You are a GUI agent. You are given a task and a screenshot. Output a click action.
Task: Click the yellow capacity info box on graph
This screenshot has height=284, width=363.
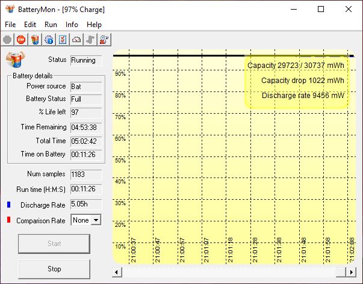pos(296,80)
